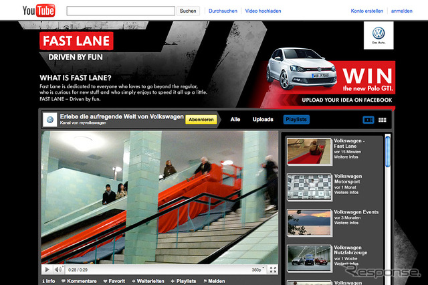
Task: Switch to the Playlists tab
Action: click(x=296, y=120)
